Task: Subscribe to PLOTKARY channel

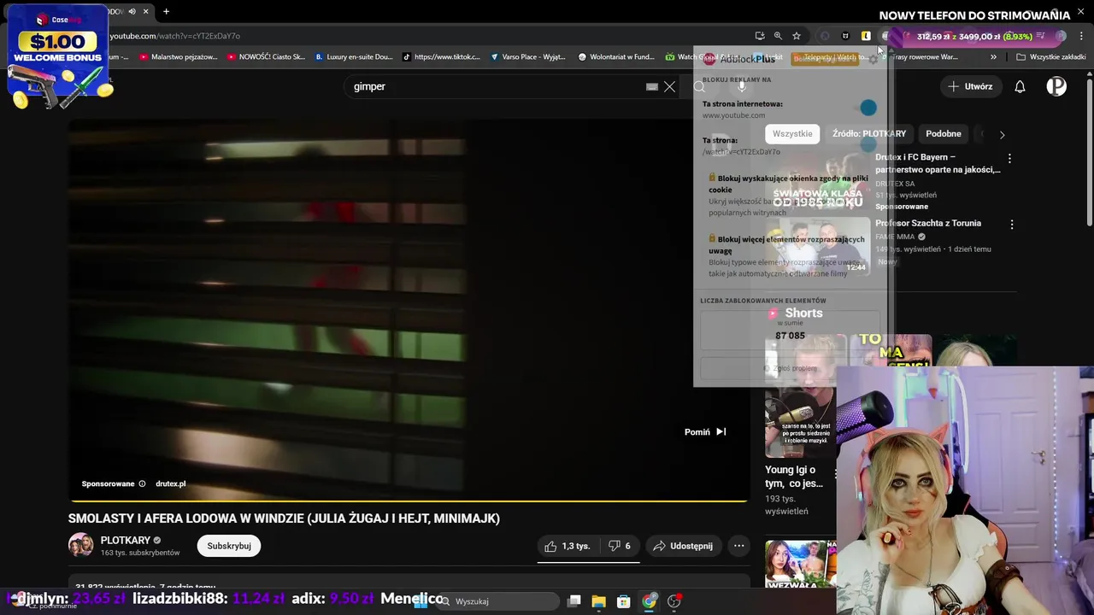Action: pyautogui.click(x=229, y=546)
